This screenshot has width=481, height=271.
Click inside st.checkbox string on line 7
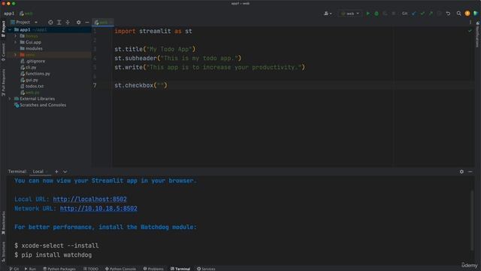point(160,85)
